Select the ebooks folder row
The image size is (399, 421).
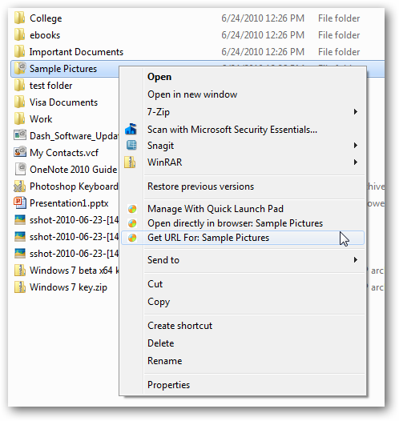(x=197, y=35)
